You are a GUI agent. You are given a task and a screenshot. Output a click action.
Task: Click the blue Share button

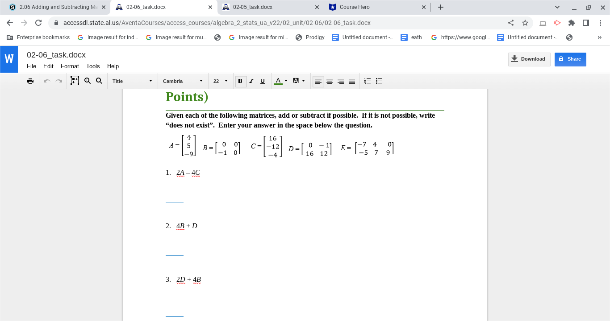(570, 59)
